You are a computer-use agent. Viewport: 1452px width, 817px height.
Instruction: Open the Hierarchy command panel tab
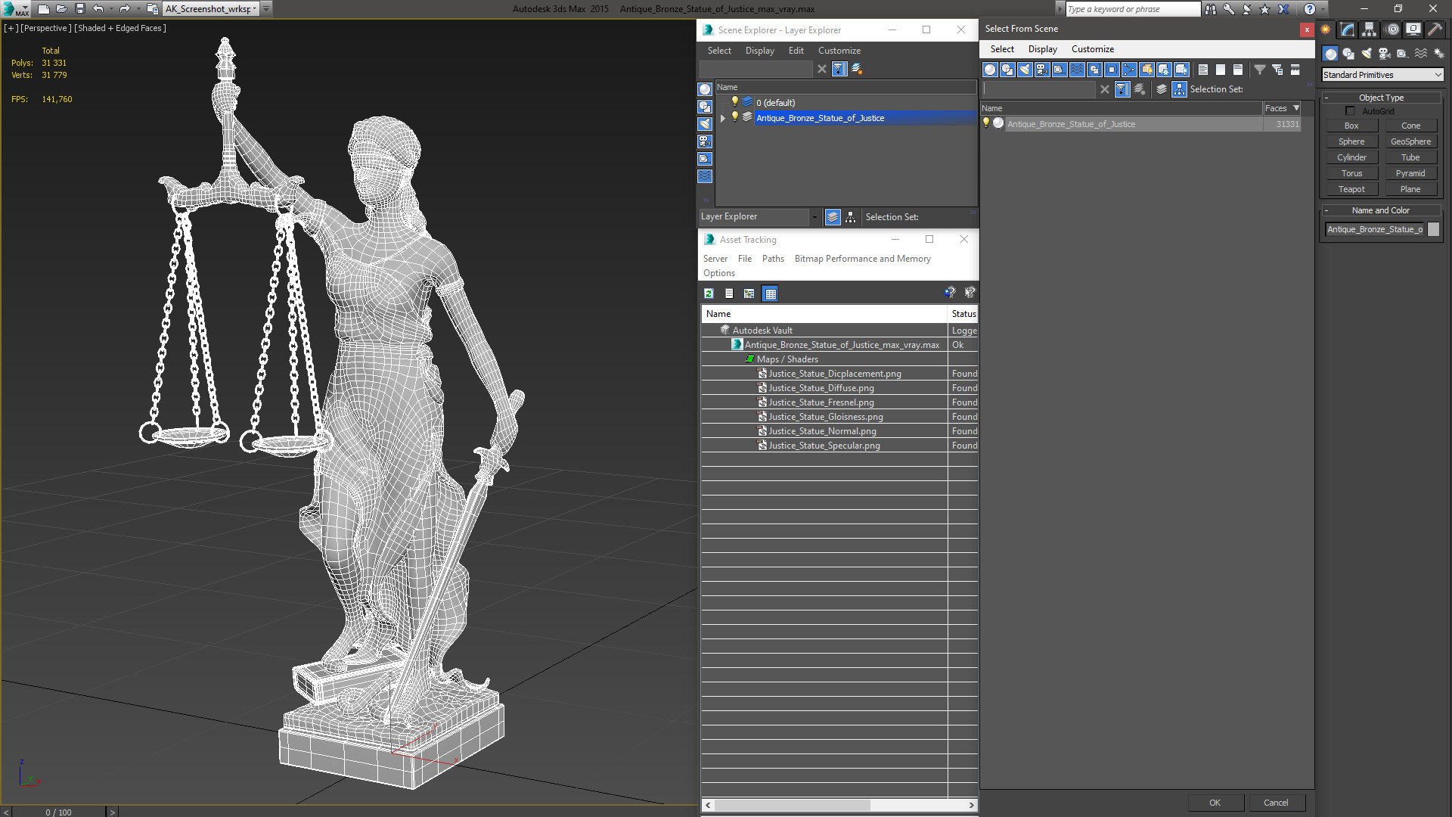[1369, 30]
